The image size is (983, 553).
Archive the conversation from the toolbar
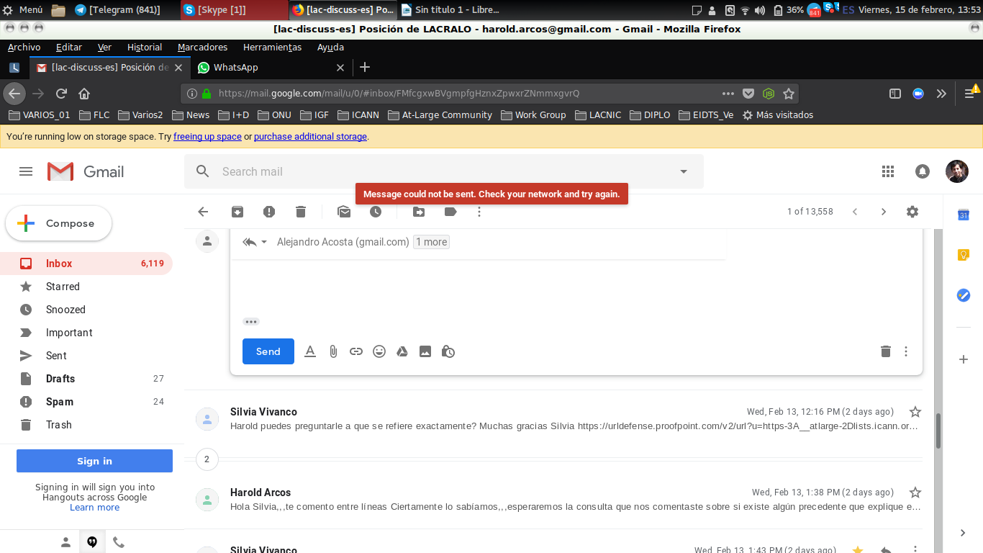click(x=237, y=212)
